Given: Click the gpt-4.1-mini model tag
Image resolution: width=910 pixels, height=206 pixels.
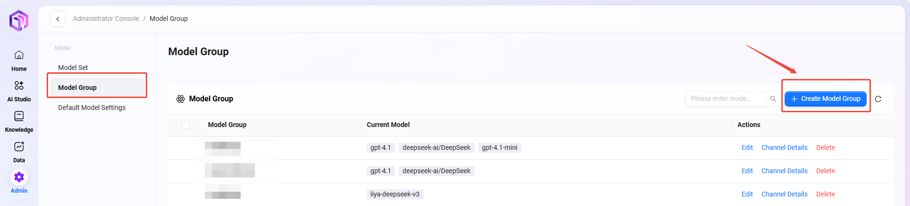Looking at the screenshot, I should point(499,147).
